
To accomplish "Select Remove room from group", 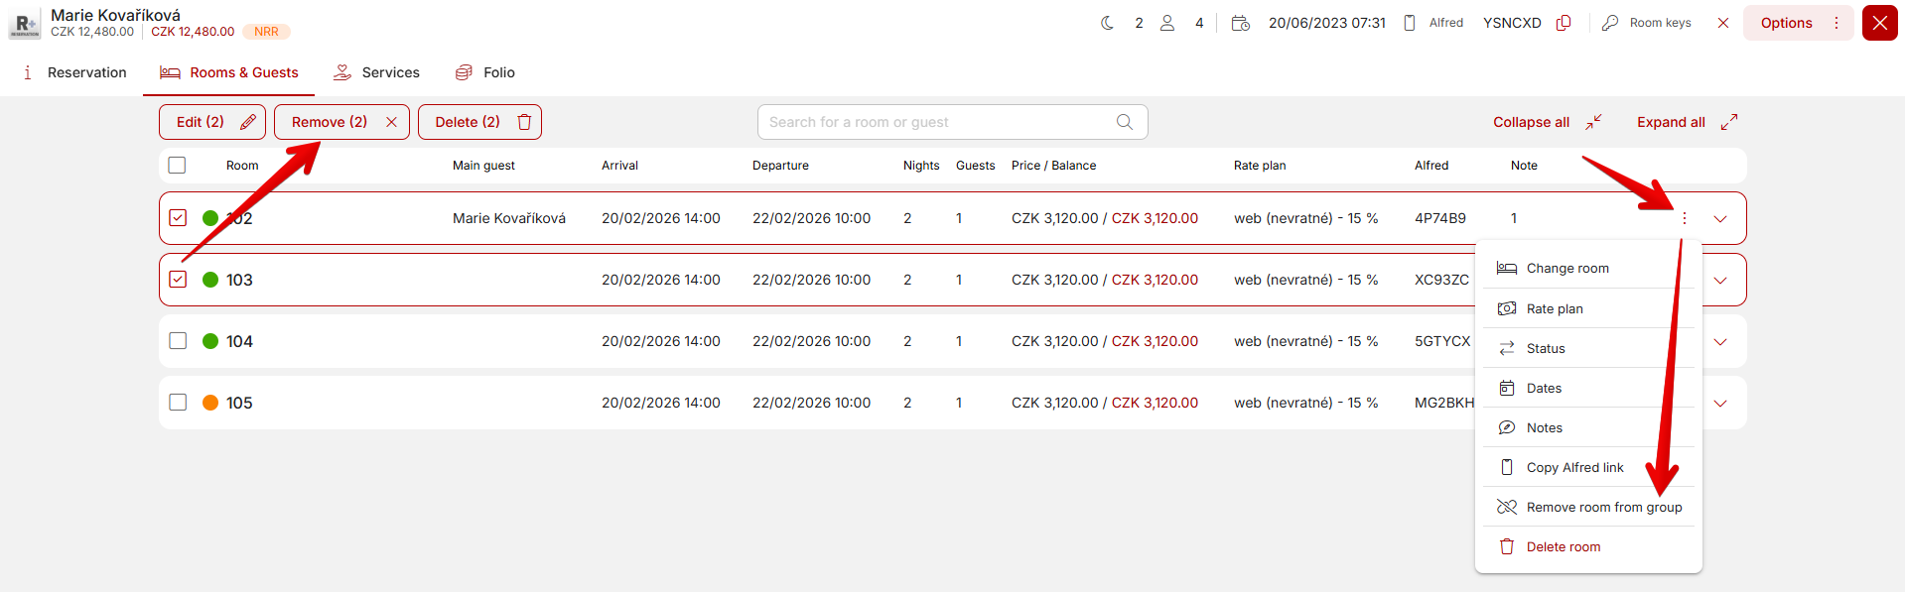I will click(1603, 507).
